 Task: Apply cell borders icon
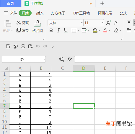(74, 30)
